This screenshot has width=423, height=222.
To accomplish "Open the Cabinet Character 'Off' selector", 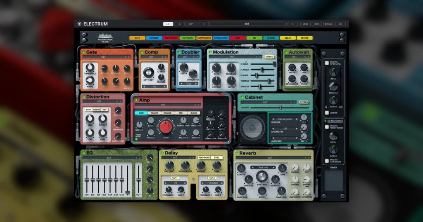I will 285,129.
